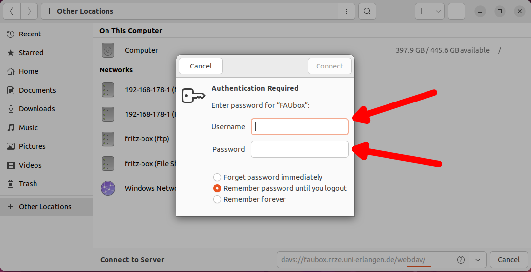This screenshot has width=531, height=272.
Task: Open the three-dot path options menu
Action: pos(347,11)
